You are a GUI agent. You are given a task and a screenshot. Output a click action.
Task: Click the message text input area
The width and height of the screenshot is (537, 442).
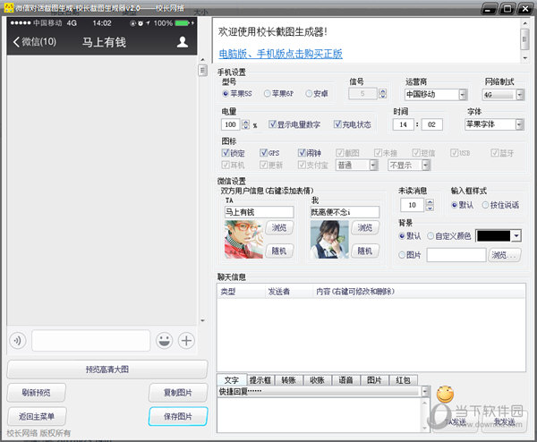[x=320, y=415]
